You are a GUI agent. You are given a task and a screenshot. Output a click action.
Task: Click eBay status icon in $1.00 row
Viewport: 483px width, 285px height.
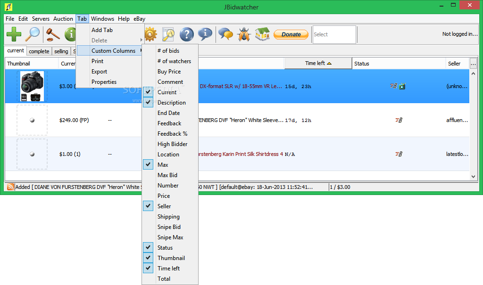click(399, 154)
